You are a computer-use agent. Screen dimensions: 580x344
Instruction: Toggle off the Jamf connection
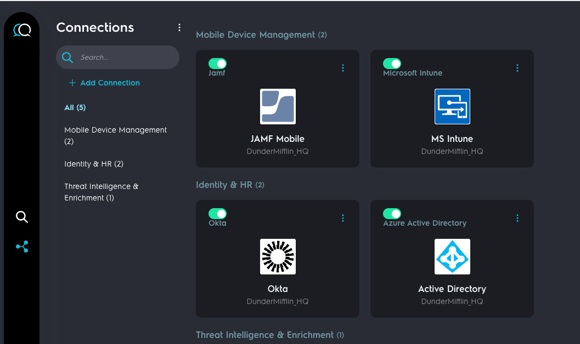217,64
